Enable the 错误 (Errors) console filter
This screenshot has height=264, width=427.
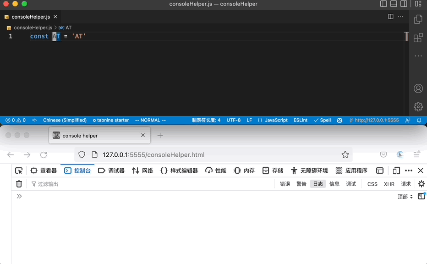point(285,184)
